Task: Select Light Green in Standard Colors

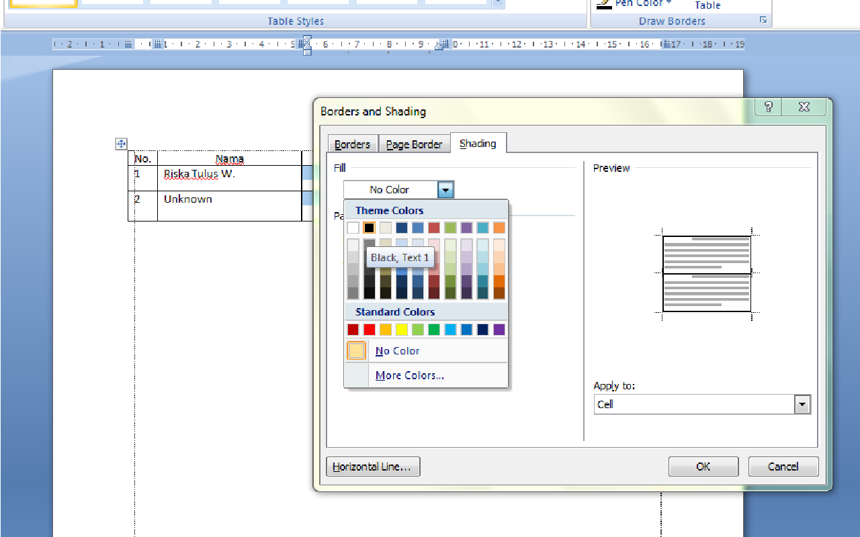Action: point(417,330)
